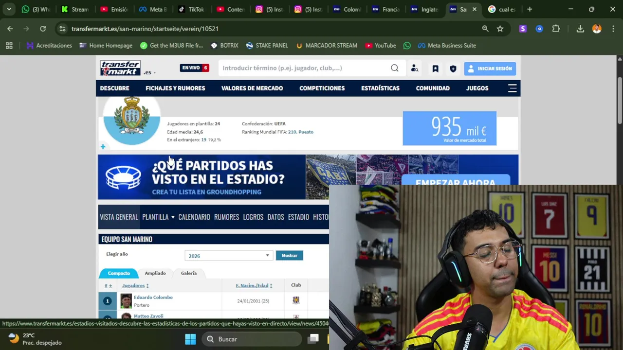Image resolution: width=623 pixels, height=350 pixels.
Task: Open the FICHAJES Y RUMORES menu
Action: click(175, 88)
